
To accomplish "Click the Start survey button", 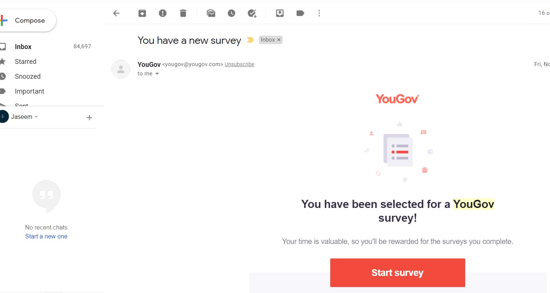I will point(397,273).
